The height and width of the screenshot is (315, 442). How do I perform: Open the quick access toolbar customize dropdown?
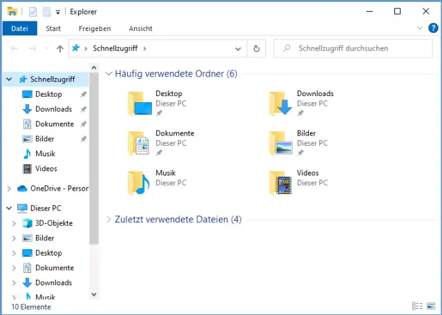57,12
